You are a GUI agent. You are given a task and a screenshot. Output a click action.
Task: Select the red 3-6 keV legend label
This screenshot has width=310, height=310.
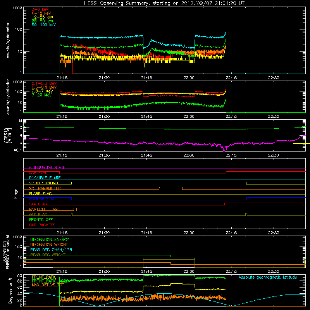click(40, 9)
